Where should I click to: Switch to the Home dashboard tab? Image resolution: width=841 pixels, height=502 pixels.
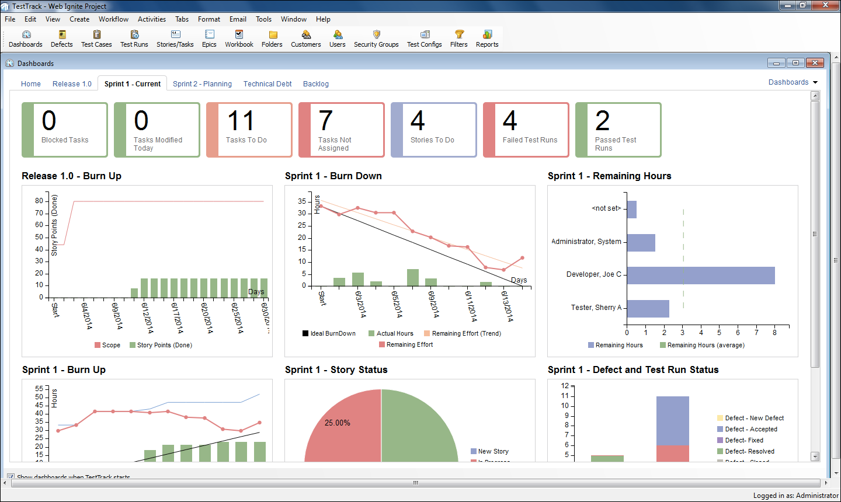coord(31,84)
